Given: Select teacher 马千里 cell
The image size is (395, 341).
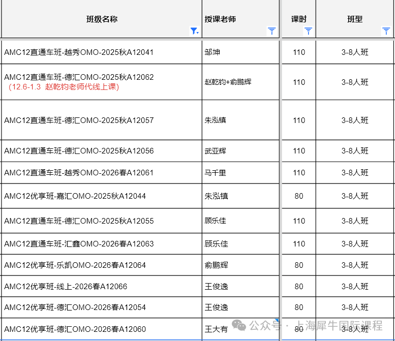Looking at the screenshot, I should click(216, 173).
